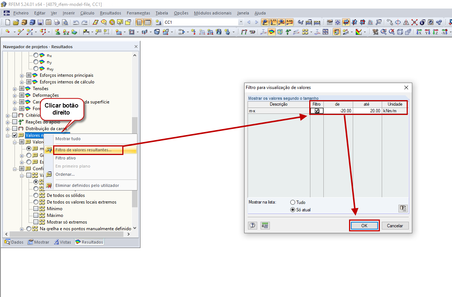Screen dimensions: 452x297
Task: Toggle the table panel icon
Action: tap(148, 22)
